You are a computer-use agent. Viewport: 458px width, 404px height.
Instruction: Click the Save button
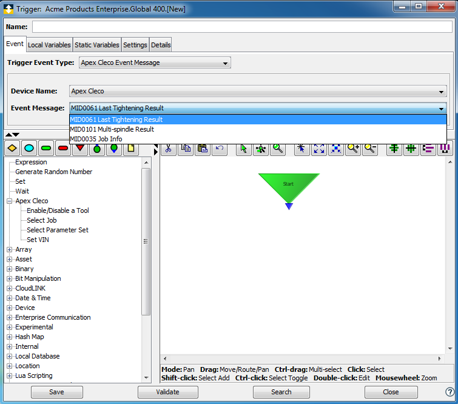(x=56, y=392)
